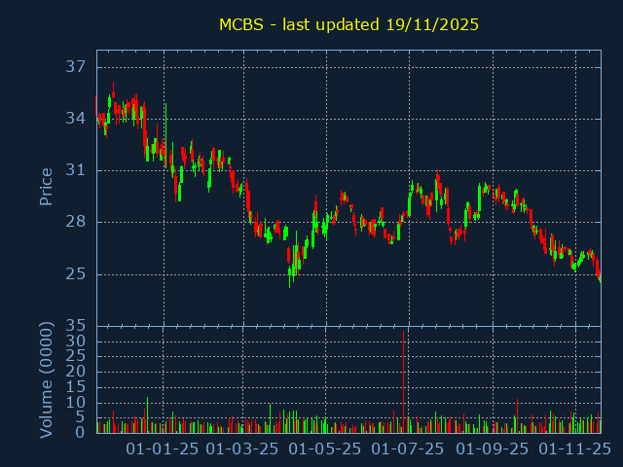The image size is (623, 467).
Task: Click the tallest red volume spike bar
Action: pos(403,379)
